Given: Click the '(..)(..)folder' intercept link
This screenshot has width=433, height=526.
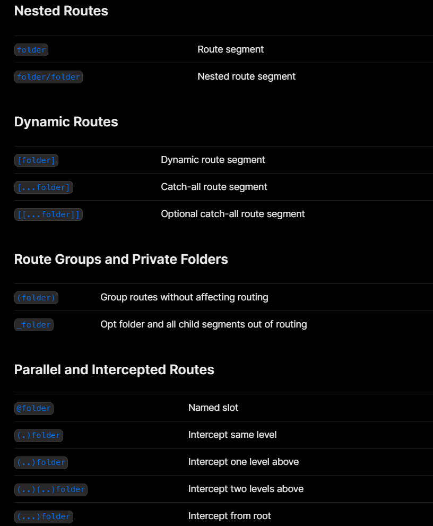Looking at the screenshot, I should pos(50,489).
